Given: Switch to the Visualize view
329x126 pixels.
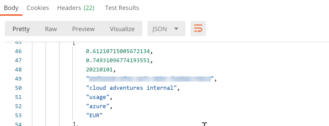Looking at the screenshot, I should [122, 29].
